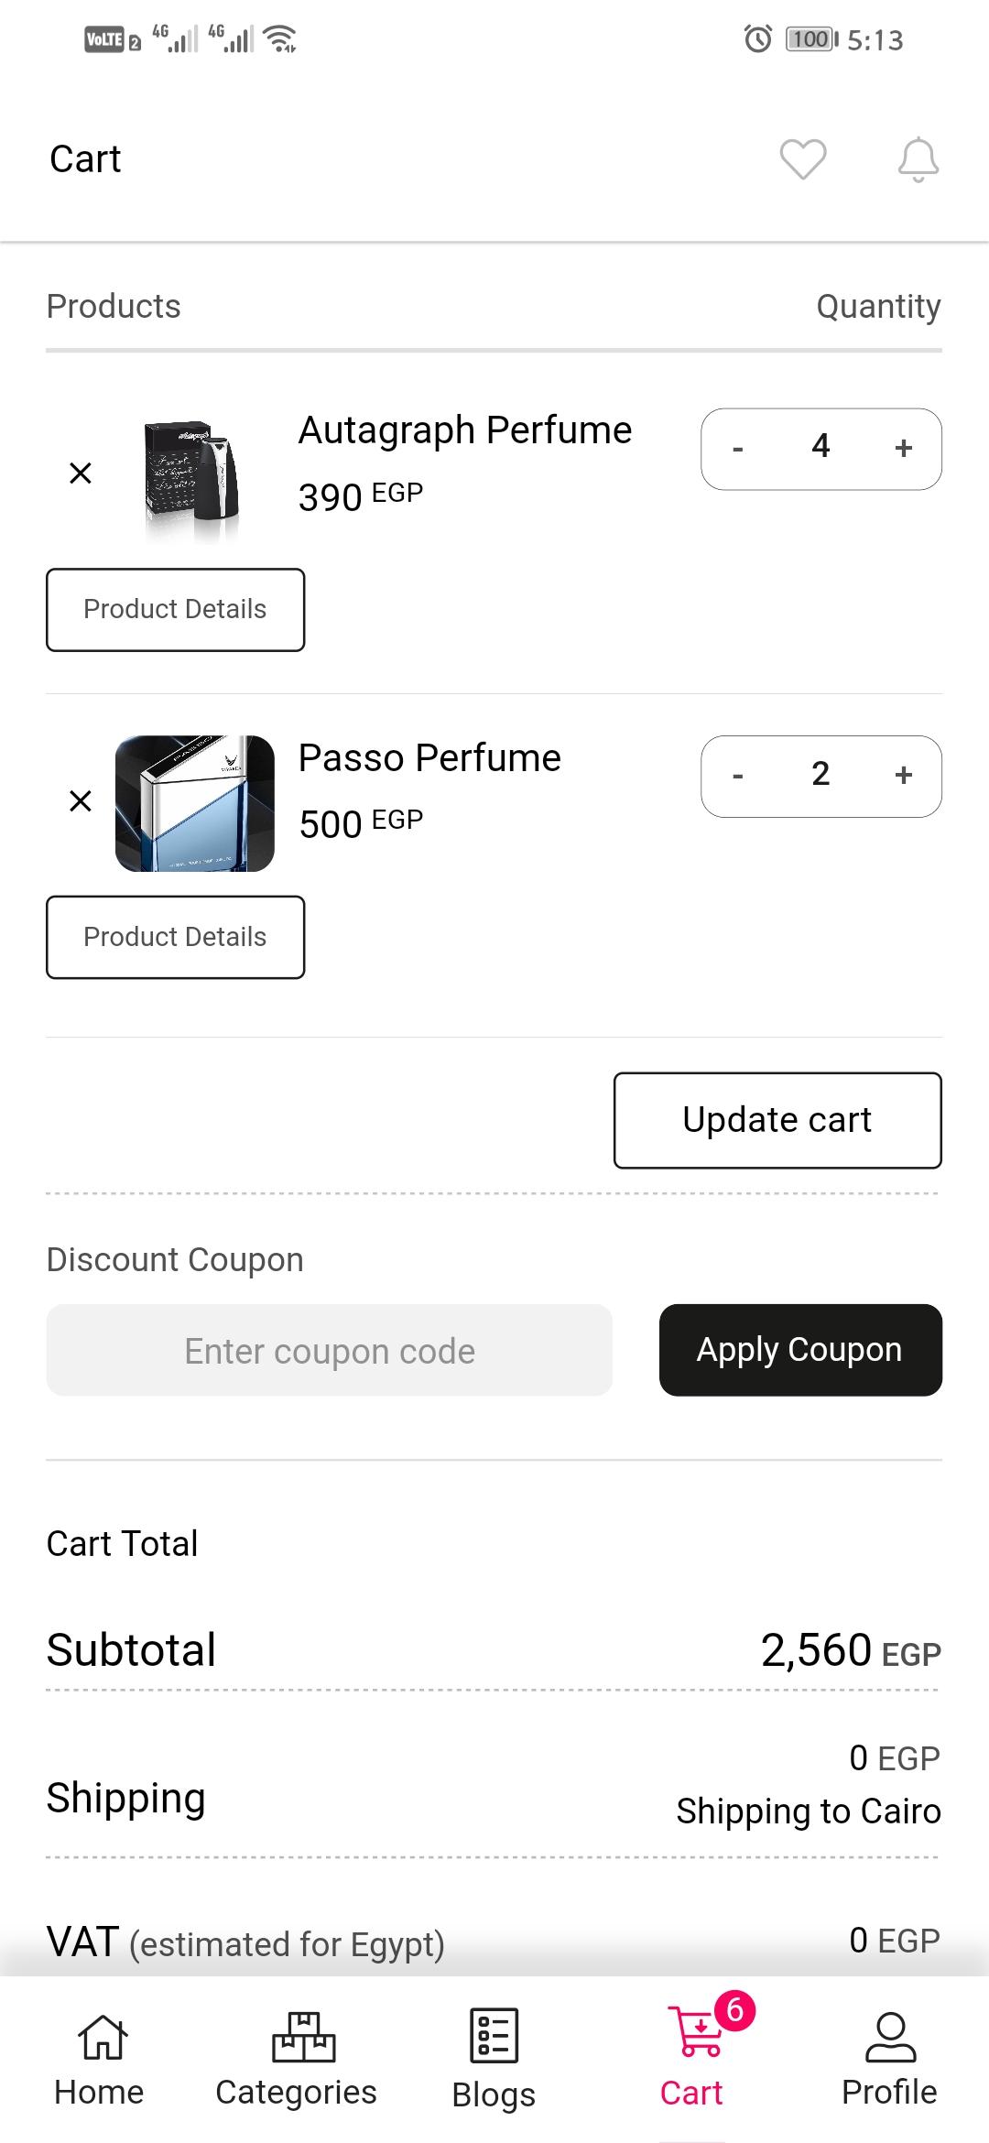989x2143 pixels.
Task: Open notifications bell icon
Action: coord(918,159)
